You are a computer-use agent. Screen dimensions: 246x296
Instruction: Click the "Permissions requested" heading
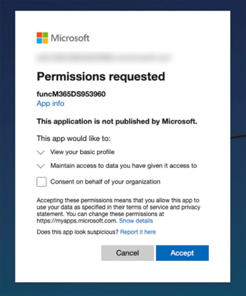tap(101, 77)
